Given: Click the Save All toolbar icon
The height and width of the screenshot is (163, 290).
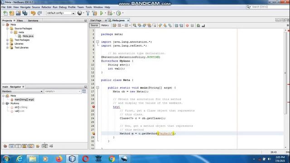Looking at the screenshot, I should [x=25, y=13].
